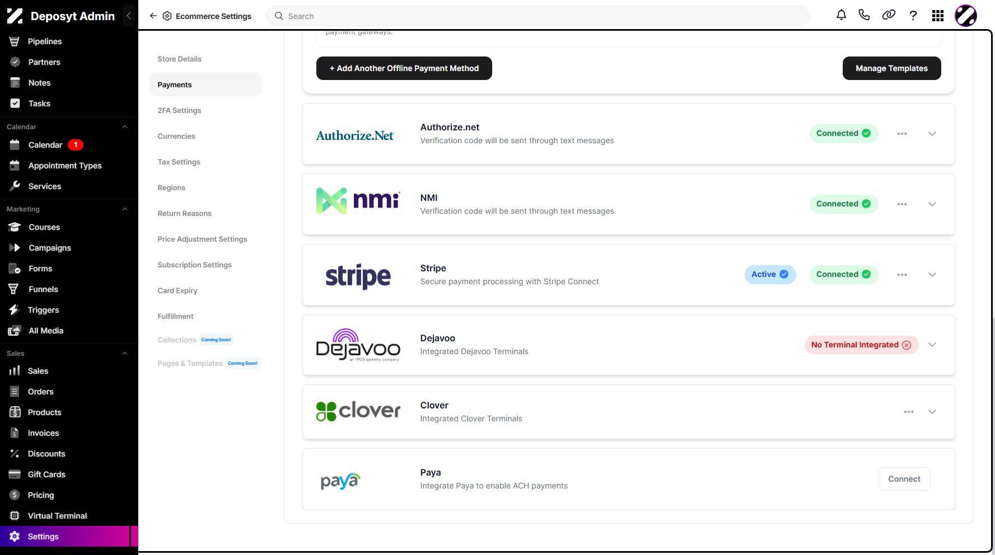Collapse the Calendar sidebar section

click(125, 127)
